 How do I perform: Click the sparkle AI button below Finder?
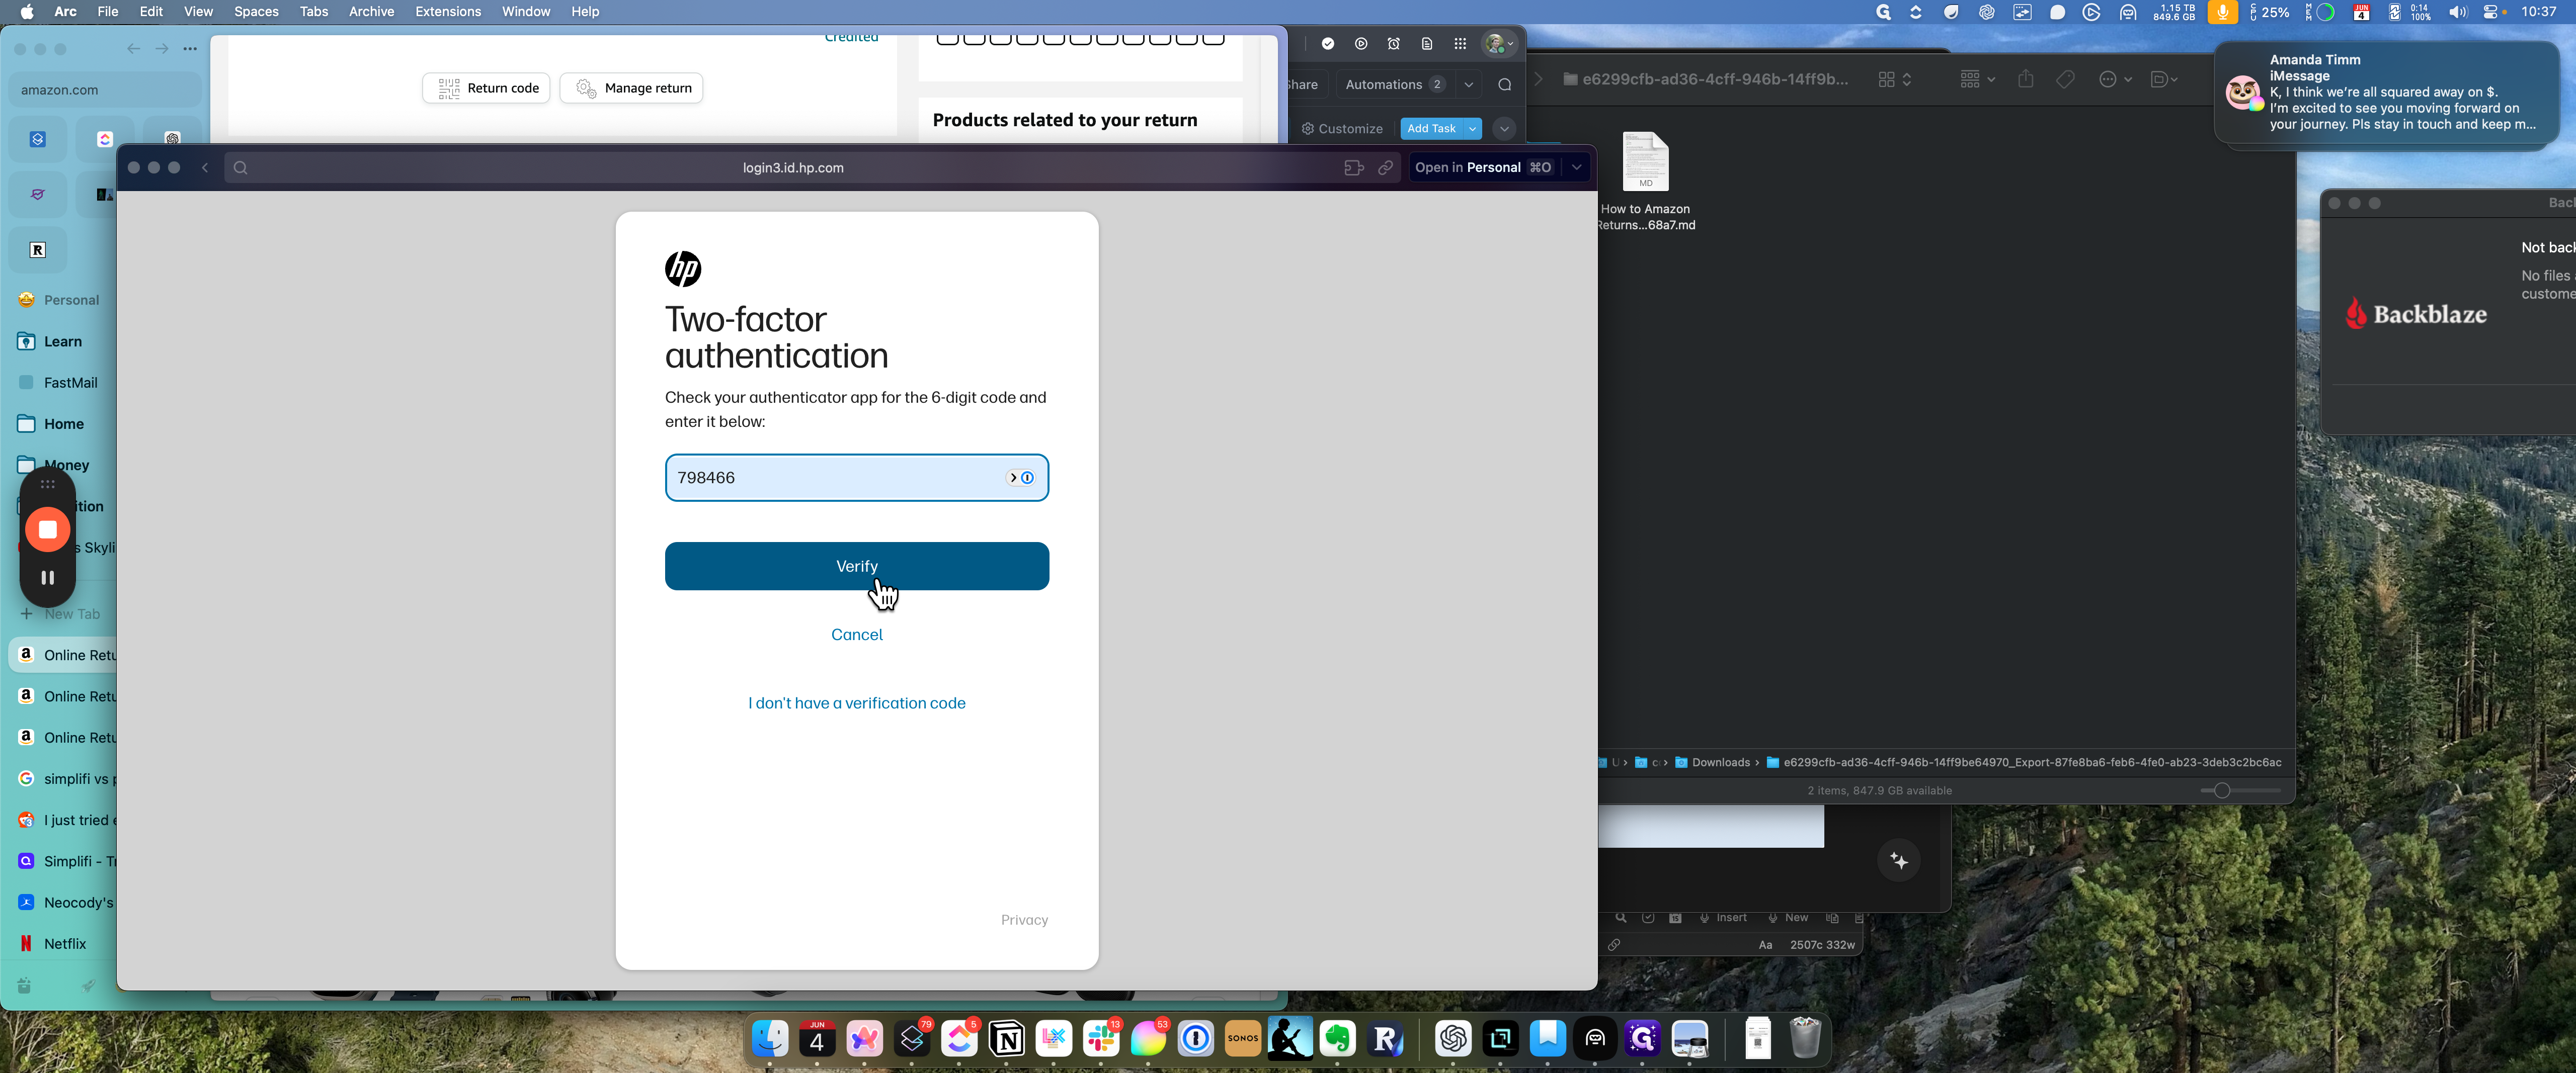pos(1899,861)
